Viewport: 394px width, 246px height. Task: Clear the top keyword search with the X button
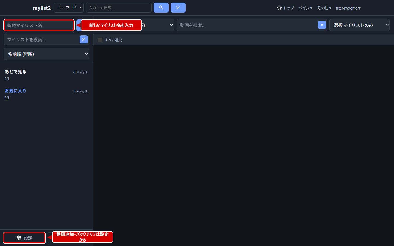pos(178,8)
